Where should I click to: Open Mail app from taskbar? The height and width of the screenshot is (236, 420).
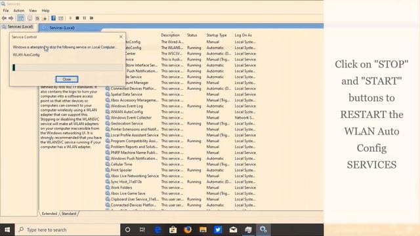pos(233,230)
